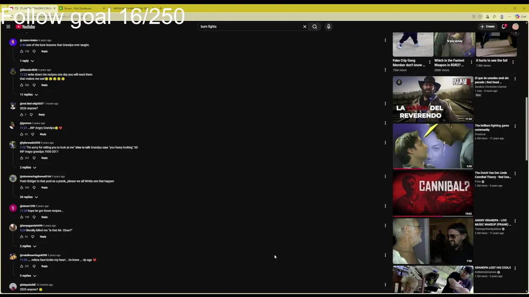The height and width of the screenshot is (297, 529).
Task: Open the YouTube hamburger guide menu
Action: [x=8, y=26]
